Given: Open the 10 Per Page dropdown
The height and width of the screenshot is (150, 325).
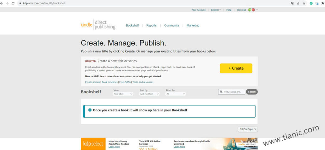Looking at the screenshot, I should (248, 129).
